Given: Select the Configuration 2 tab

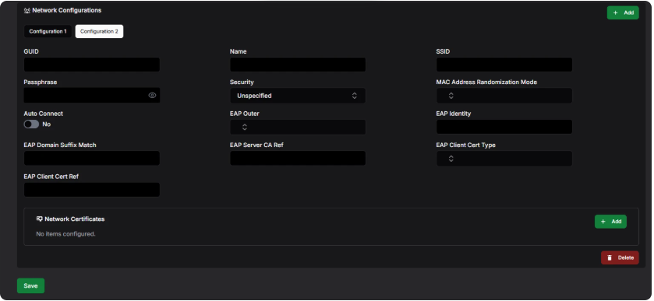Looking at the screenshot, I should pyautogui.click(x=99, y=32).
